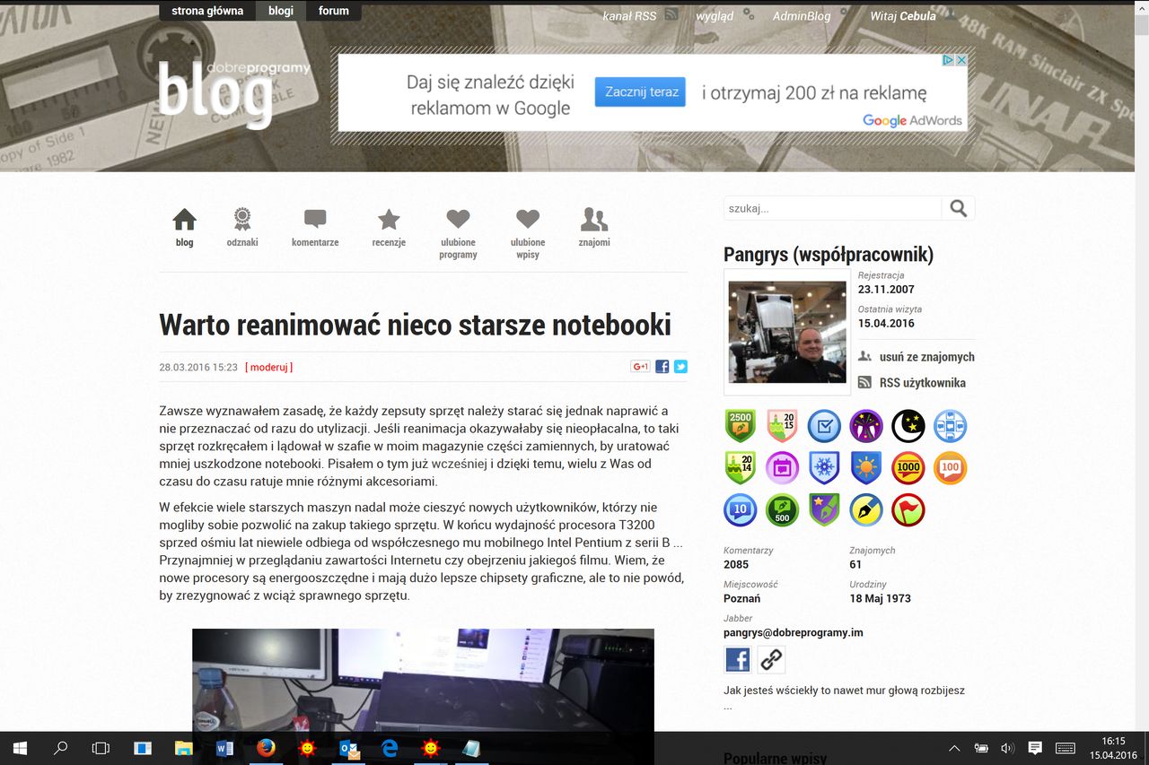Click the moderuj link
Viewport: 1149px width, 765px height.
[x=269, y=367]
